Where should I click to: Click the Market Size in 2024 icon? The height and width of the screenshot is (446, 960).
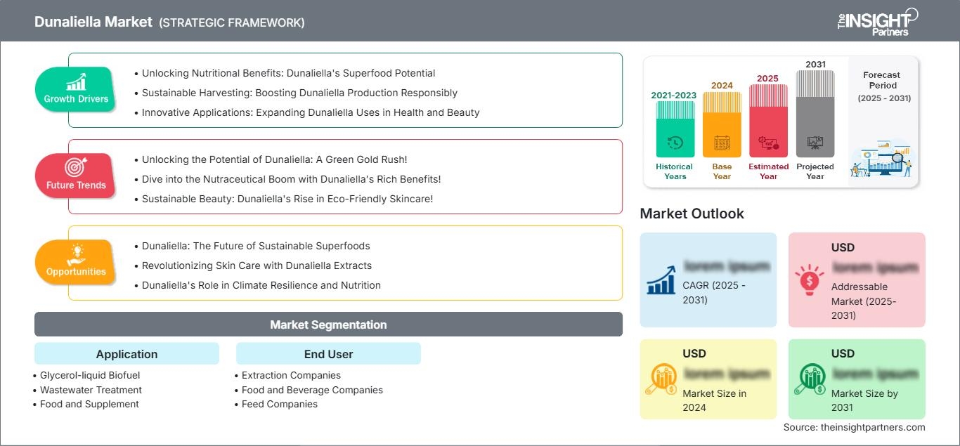coord(661,379)
